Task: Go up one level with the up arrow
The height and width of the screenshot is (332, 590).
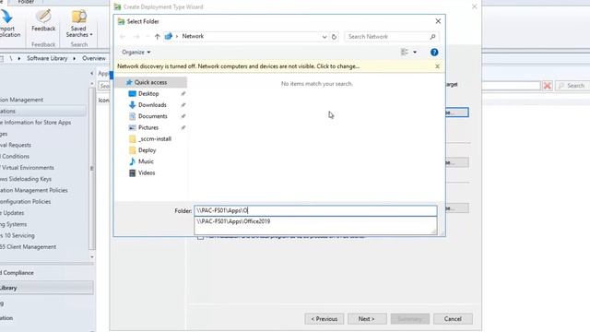Action: point(158,37)
